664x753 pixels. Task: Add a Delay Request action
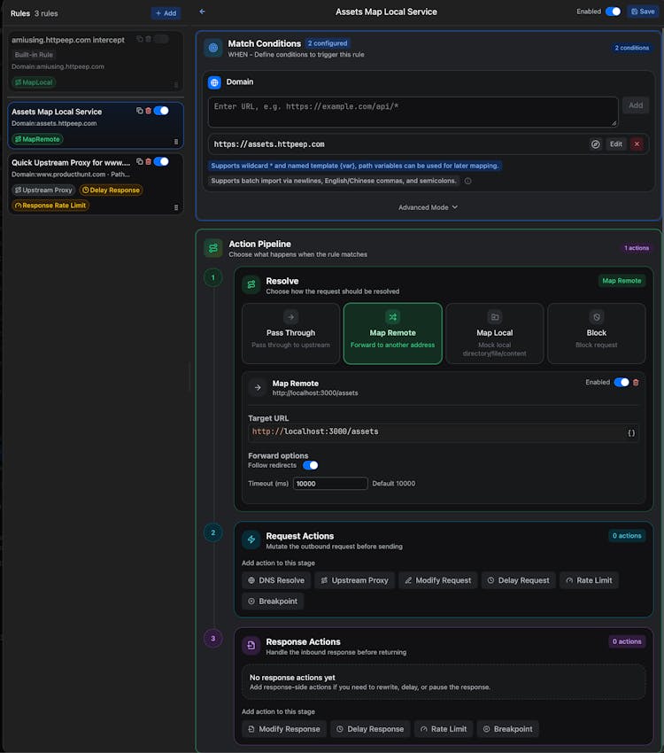(518, 580)
